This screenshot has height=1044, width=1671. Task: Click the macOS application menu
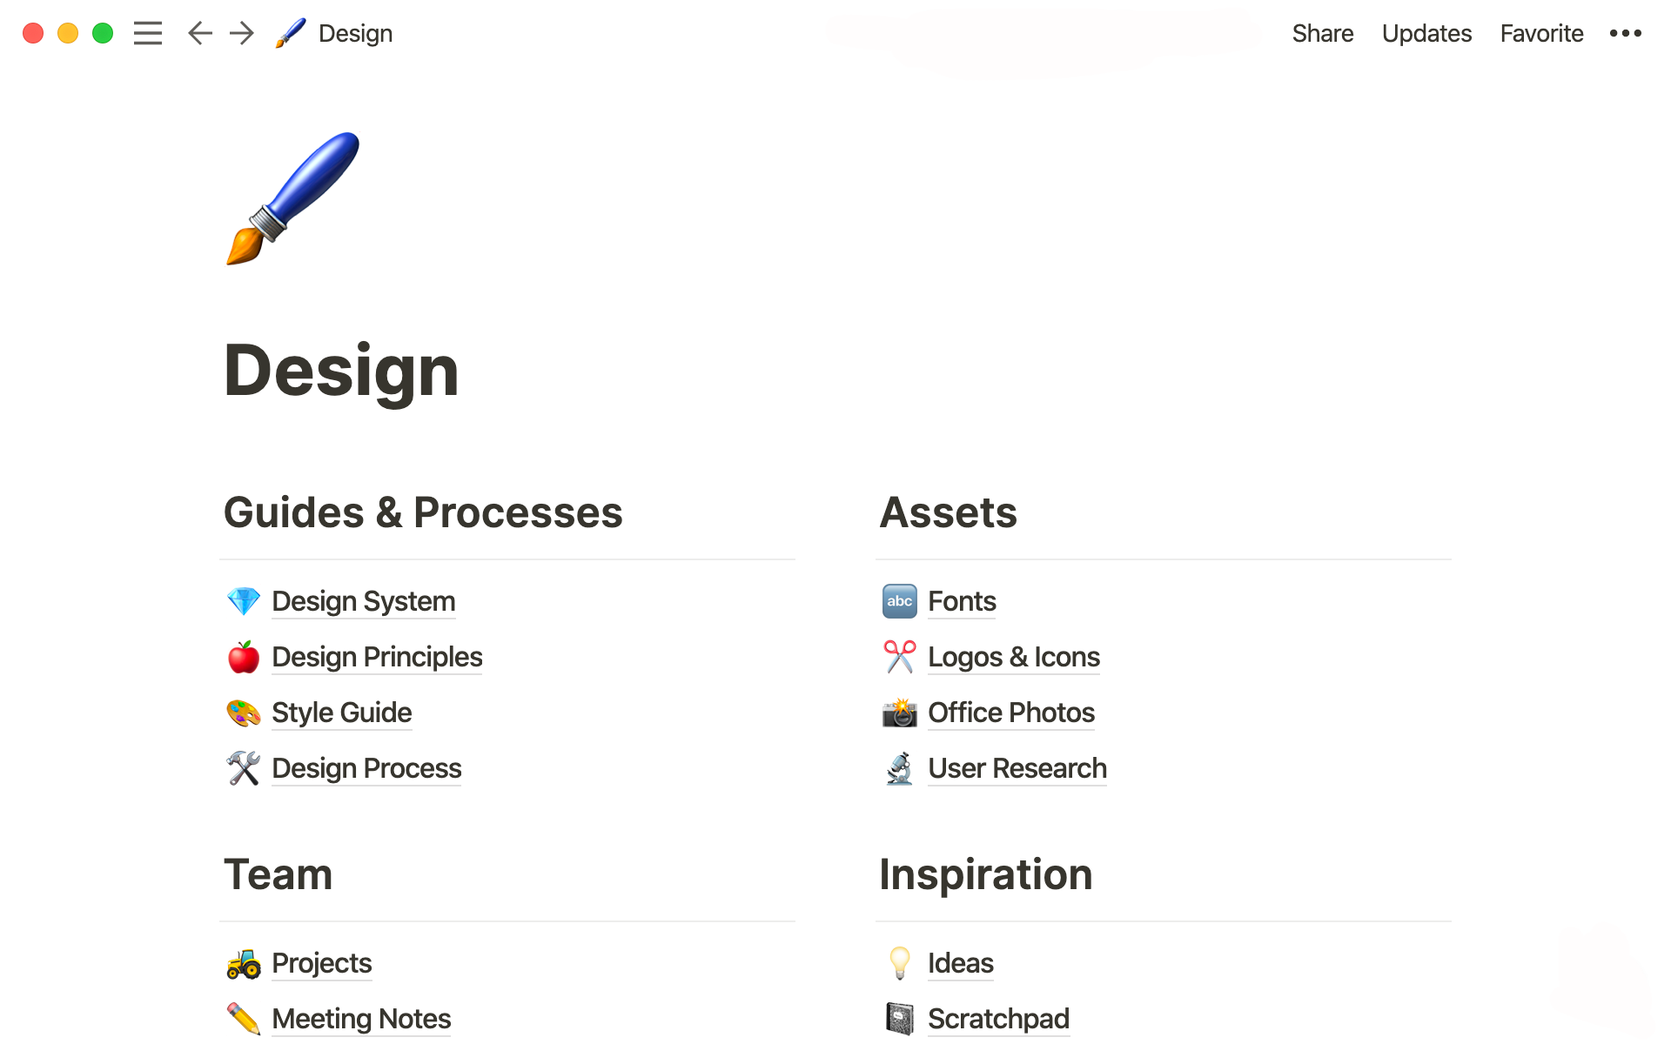147,34
